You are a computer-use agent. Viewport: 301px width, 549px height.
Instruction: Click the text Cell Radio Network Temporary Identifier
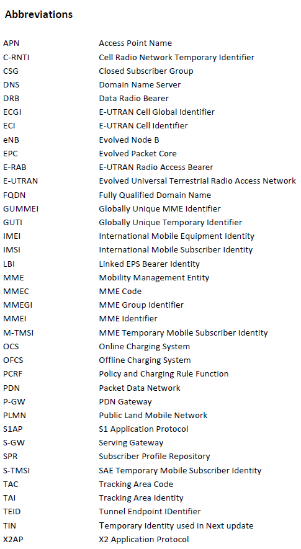[176, 57]
